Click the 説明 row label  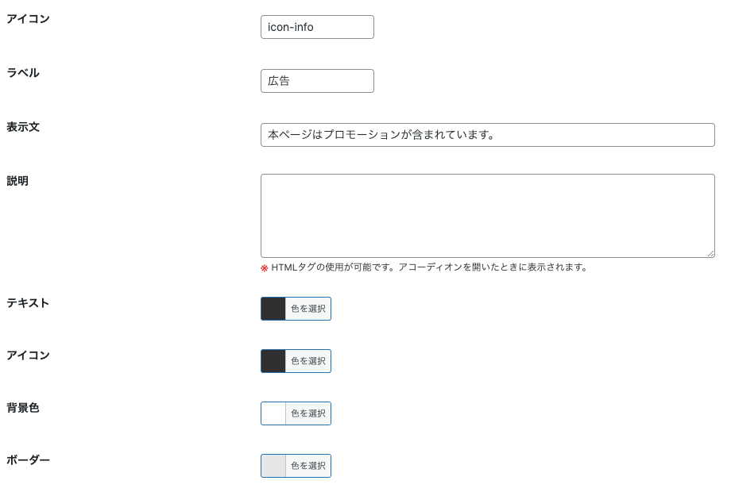point(17,181)
